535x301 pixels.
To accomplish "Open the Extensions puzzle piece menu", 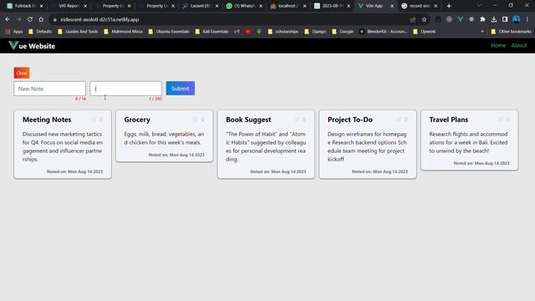I will point(482,19).
